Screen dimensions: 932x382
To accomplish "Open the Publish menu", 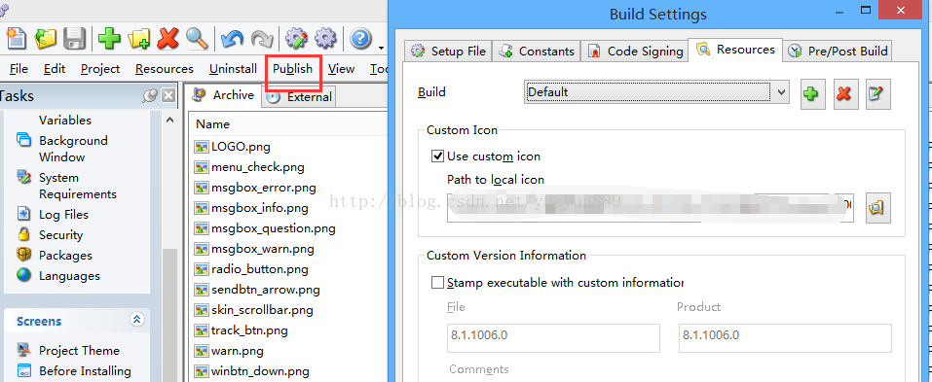I will pos(292,69).
